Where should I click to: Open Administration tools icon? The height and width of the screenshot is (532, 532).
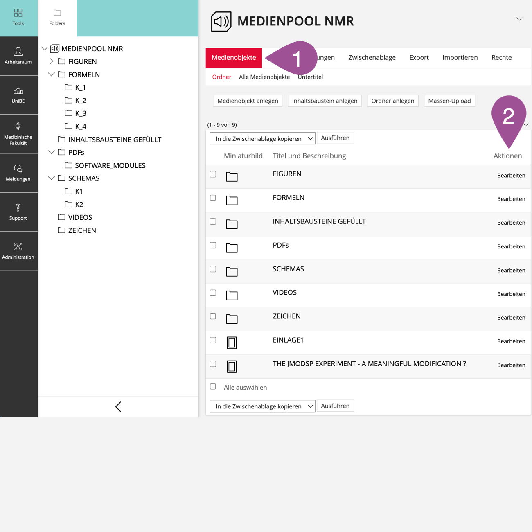click(x=18, y=247)
